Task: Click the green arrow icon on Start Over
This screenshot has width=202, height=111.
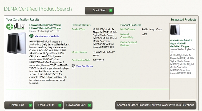Action: point(111,11)
